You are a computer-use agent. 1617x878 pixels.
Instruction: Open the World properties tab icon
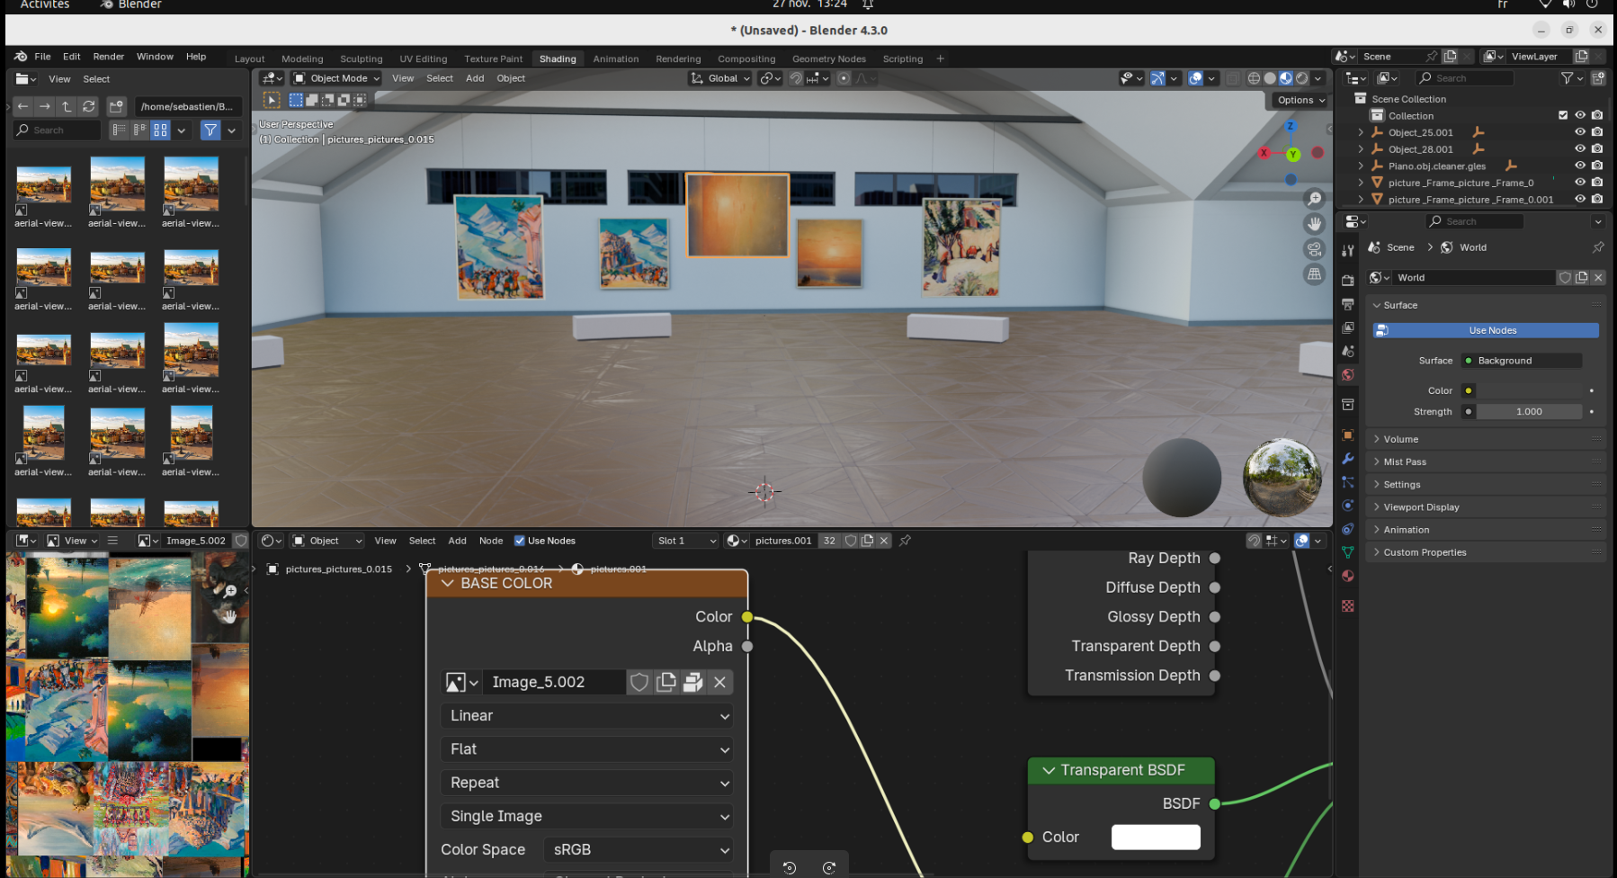[1347, 375]
